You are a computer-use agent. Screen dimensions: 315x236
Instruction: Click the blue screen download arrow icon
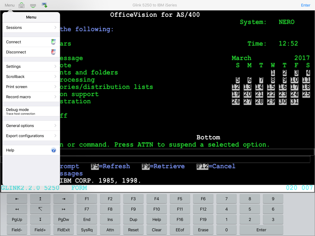coord(45,5)
